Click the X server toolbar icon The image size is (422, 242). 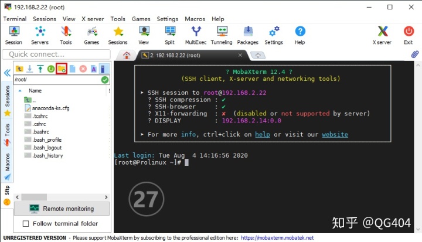382,35
